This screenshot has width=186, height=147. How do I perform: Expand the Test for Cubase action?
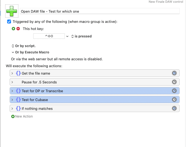tap(12, 100)
